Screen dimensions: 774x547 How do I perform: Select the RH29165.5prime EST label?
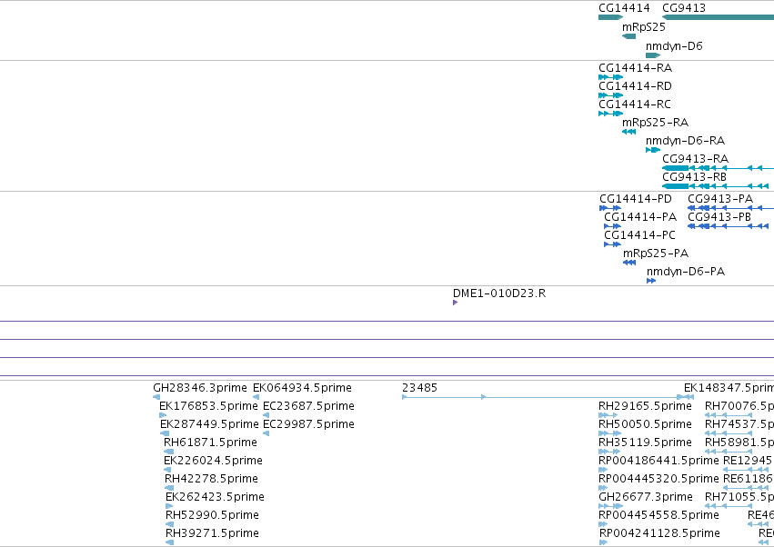[x=645, y=406]
